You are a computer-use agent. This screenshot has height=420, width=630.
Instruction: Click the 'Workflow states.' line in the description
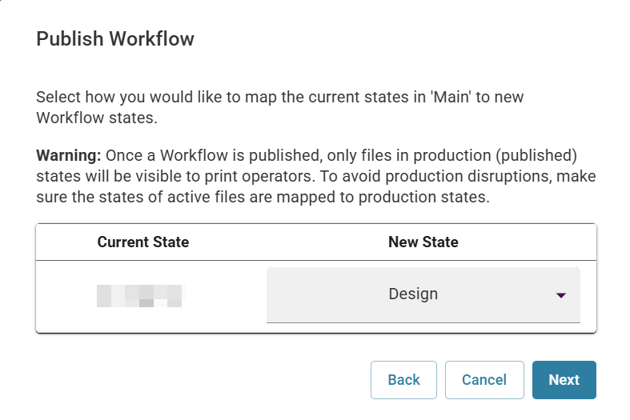[97, 118]
